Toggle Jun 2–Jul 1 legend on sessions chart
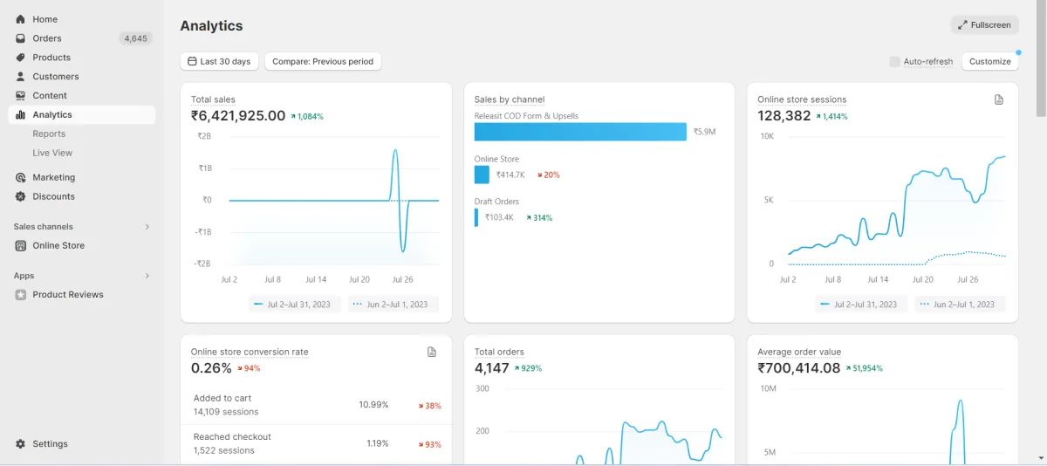 coord(960,305)
